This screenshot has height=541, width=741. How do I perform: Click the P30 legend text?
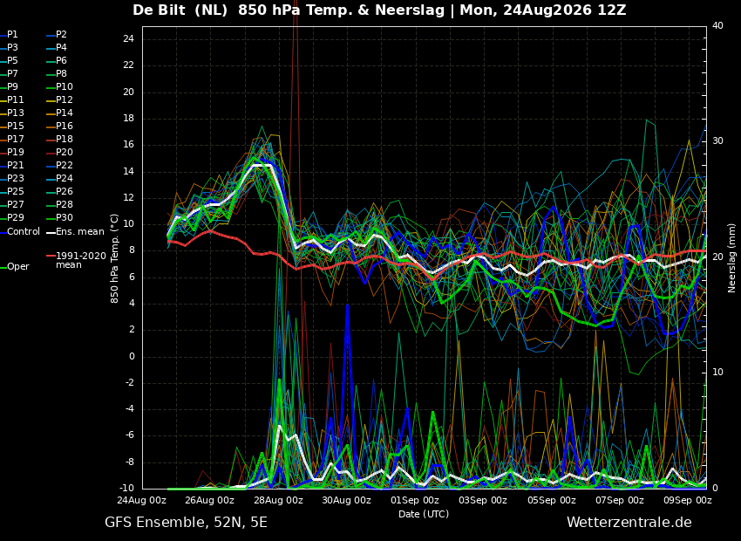[65, 217]
